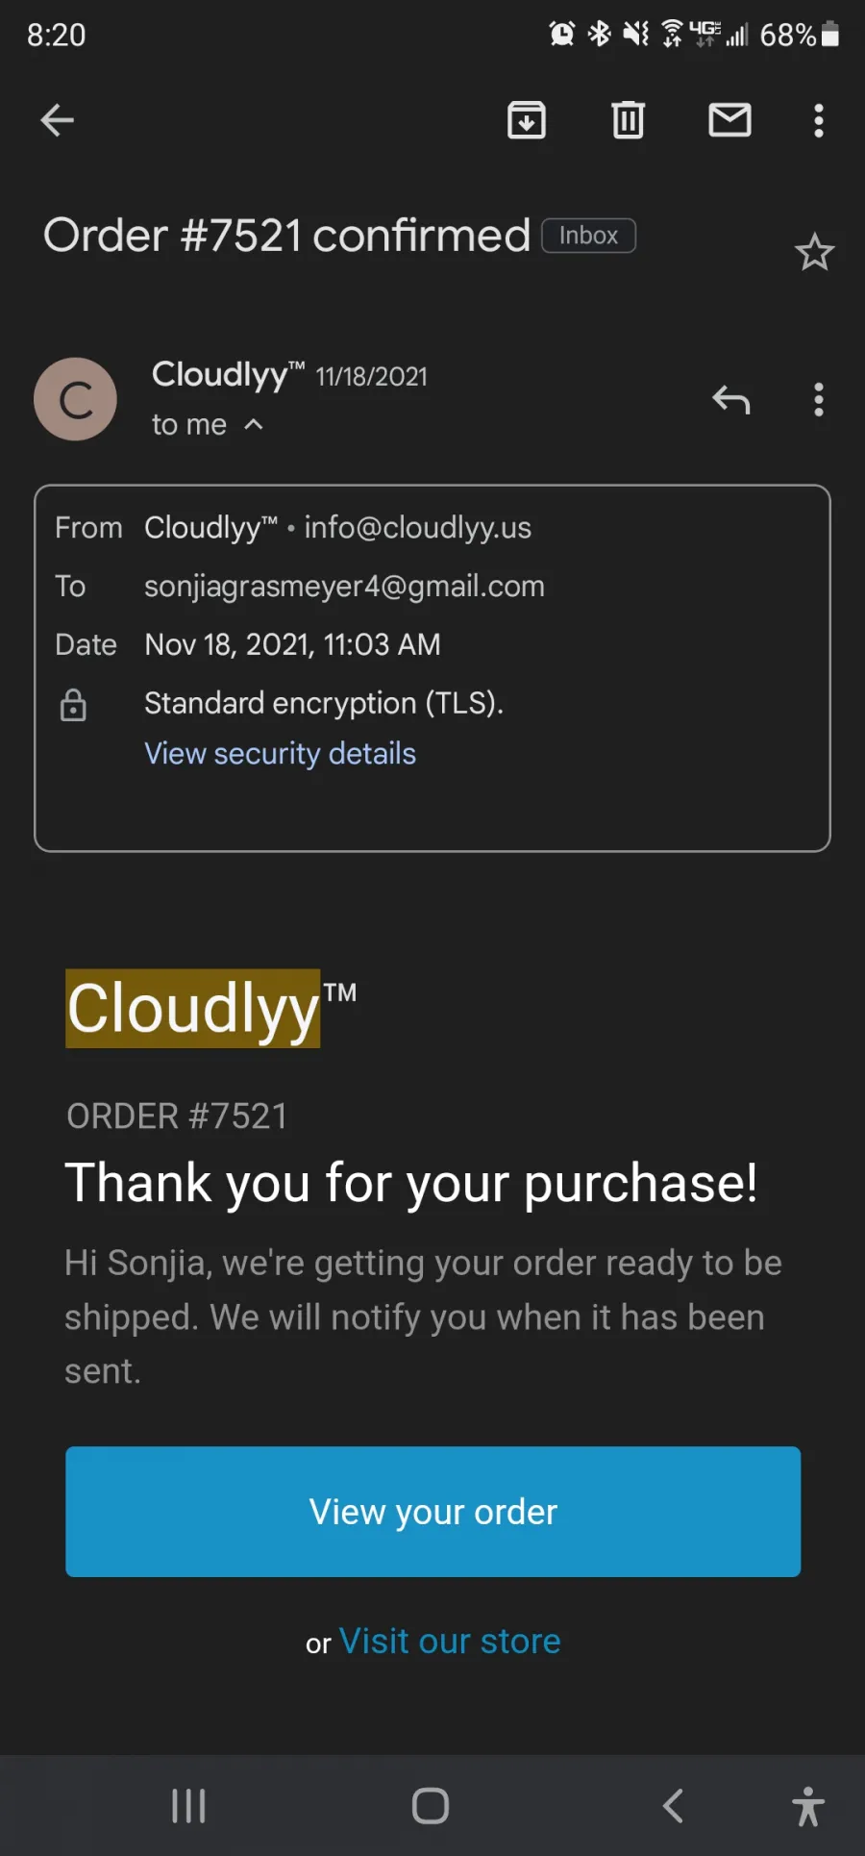Open accessibility shortcut icon
865x1856 pixels.
click(808, 1806)
